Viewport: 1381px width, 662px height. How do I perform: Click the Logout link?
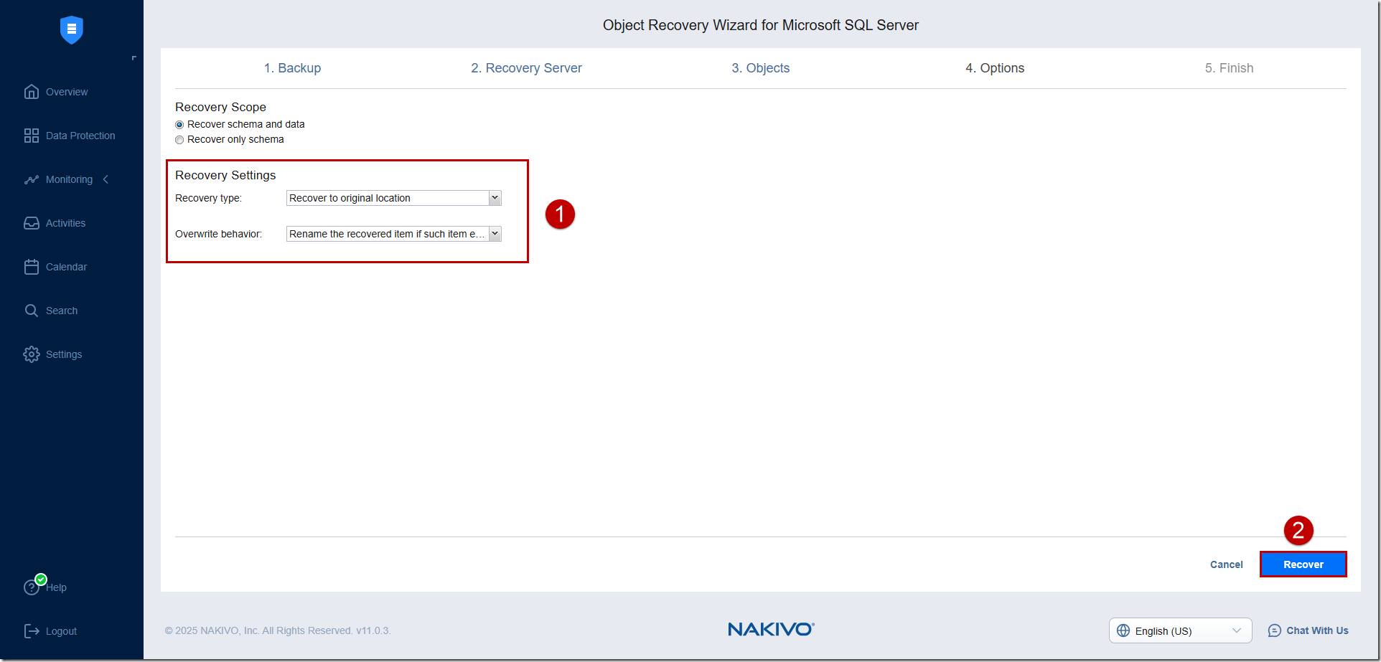tap(61, 631)
